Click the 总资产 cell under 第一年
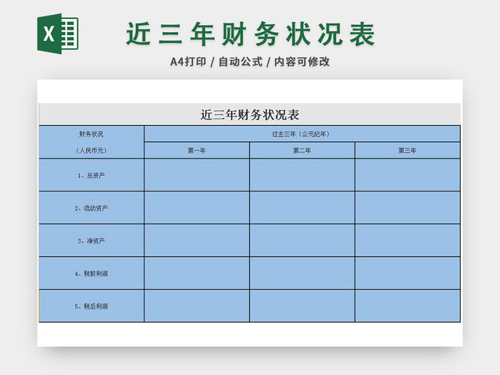 [197, 175]
